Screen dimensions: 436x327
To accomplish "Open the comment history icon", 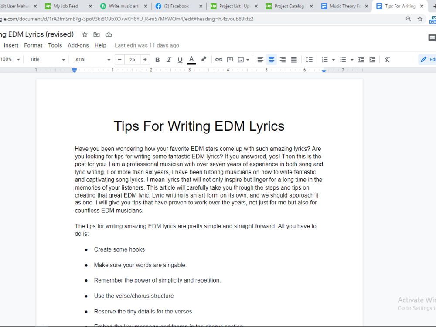I will 432,38.
